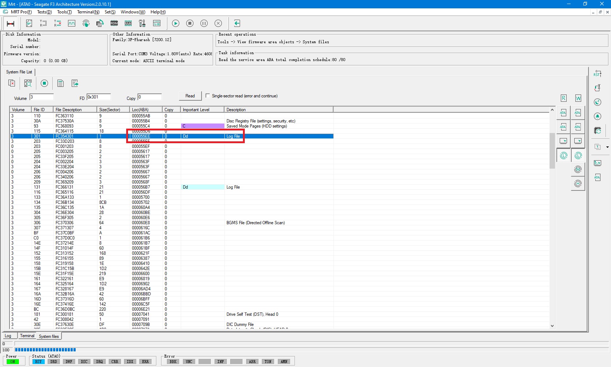611x367 pixels.
Task: Click the bell alert icon in right sidebar
Action: [598, 116]
